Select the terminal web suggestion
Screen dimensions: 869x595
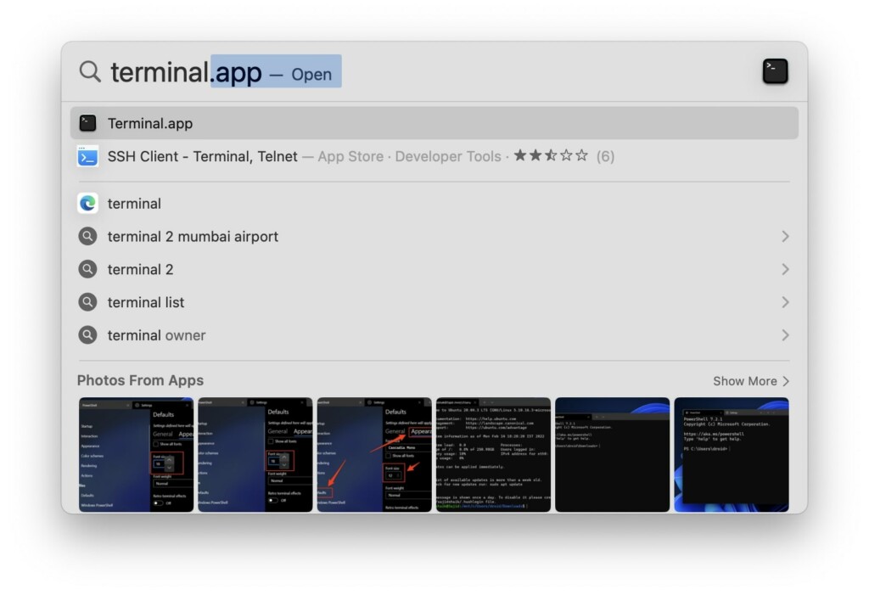tap(134, 204)
